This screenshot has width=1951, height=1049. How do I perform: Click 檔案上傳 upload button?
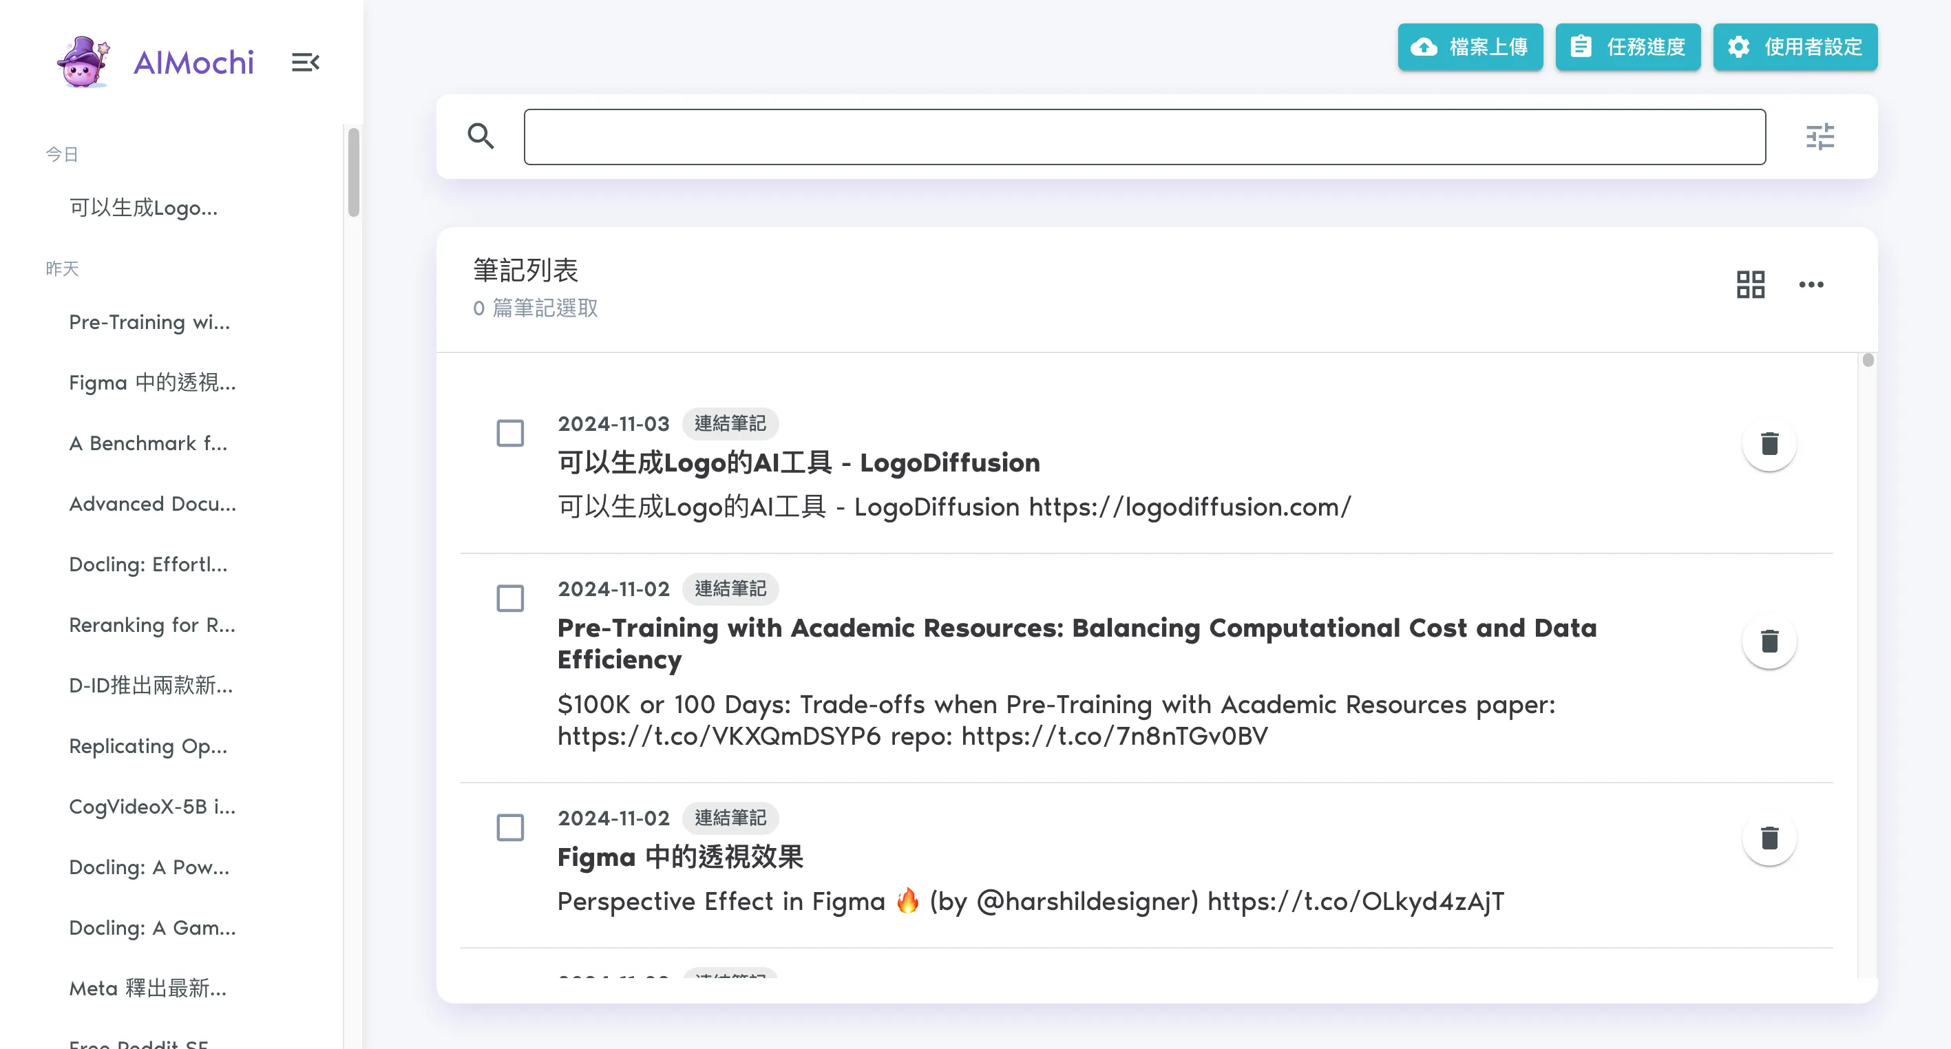(x=1470, y=47)
